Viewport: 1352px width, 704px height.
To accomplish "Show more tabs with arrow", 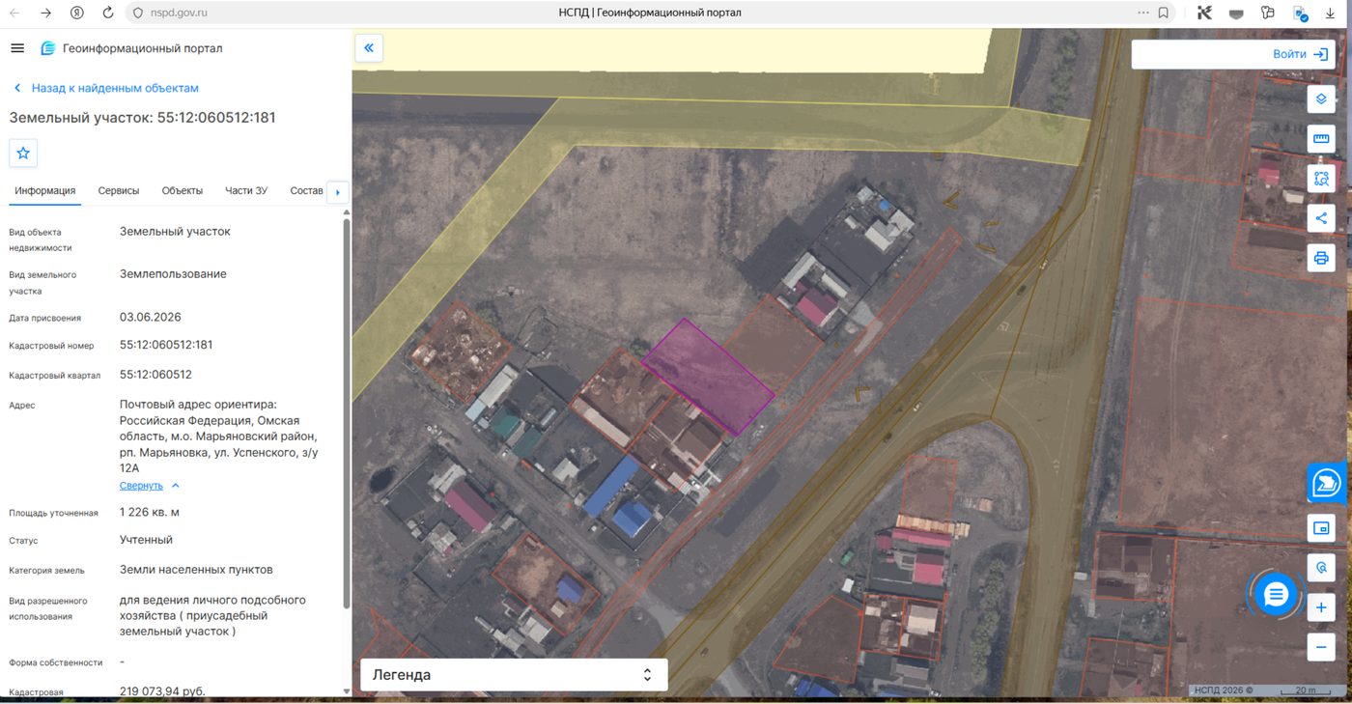I will click(338, 191).
